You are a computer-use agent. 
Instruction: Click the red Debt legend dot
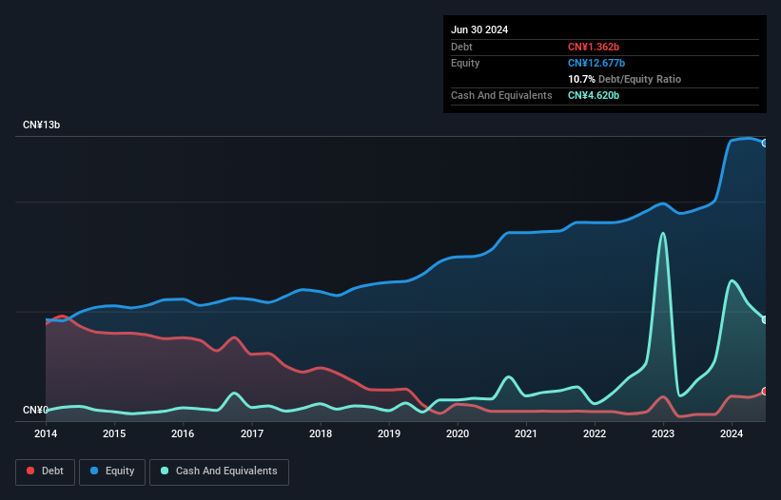(x=30, y=471)
